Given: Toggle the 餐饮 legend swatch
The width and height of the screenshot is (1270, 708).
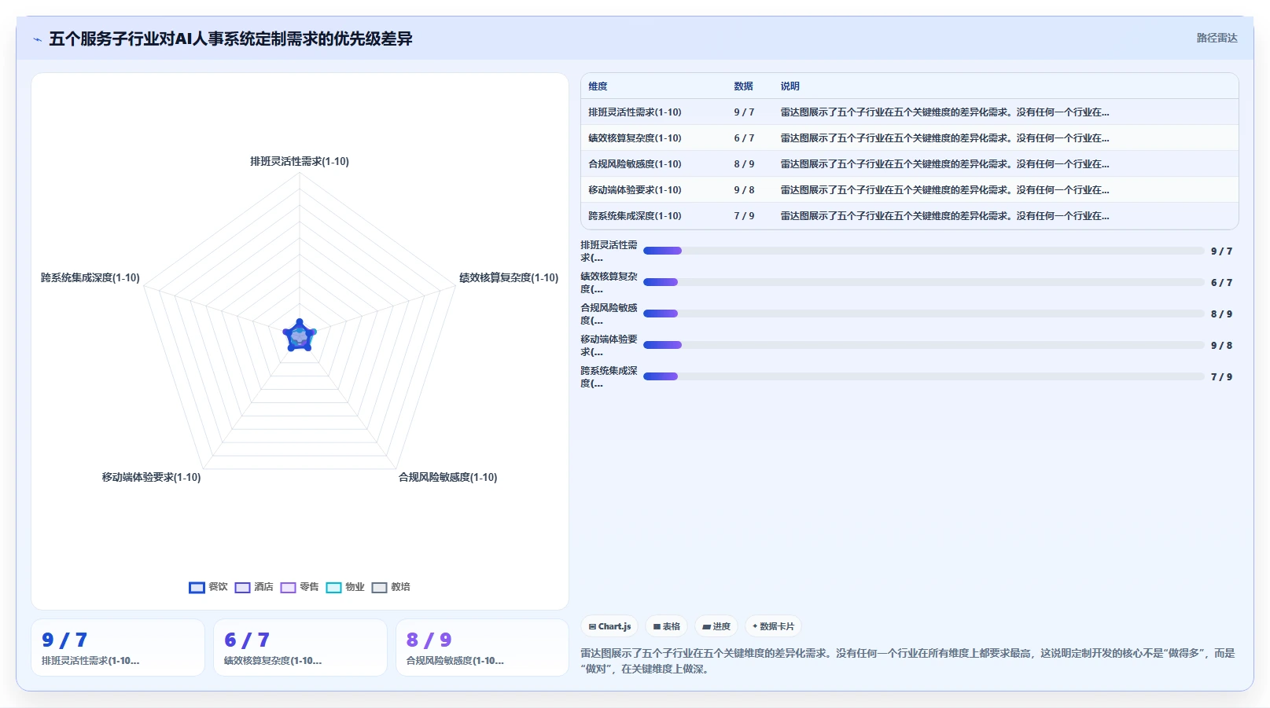Looking at the screenshot, I should click(197, 588).
